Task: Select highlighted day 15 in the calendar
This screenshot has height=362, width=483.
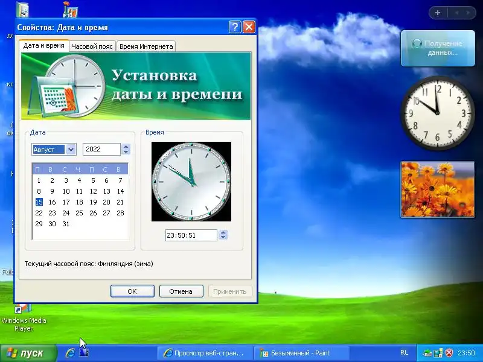Action: click(x=39, y=202)
